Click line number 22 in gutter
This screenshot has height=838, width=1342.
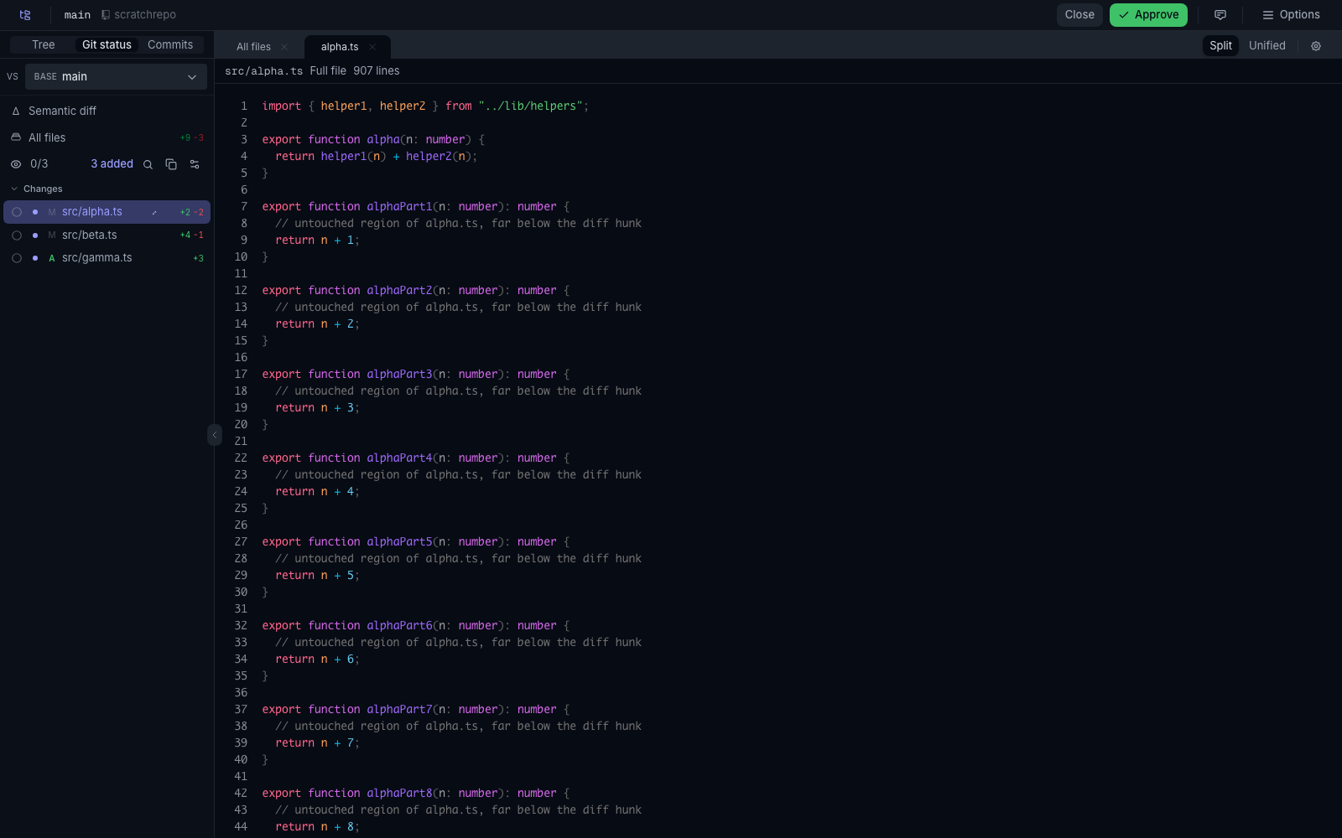coord(241,458)
